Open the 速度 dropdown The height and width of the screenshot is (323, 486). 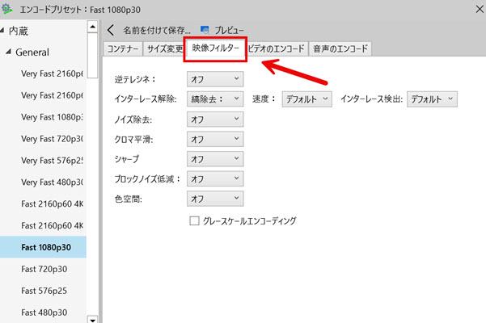click(x=307, y=99)
